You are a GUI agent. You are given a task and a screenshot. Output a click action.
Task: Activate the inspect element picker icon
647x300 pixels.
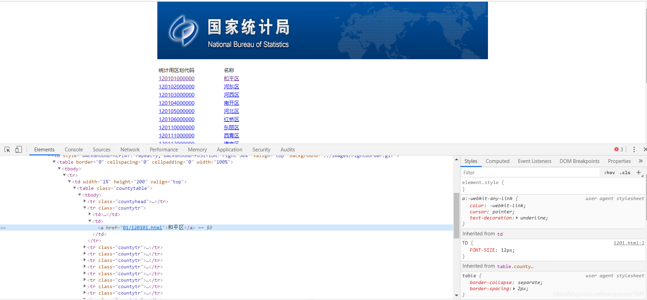point(7,150)
